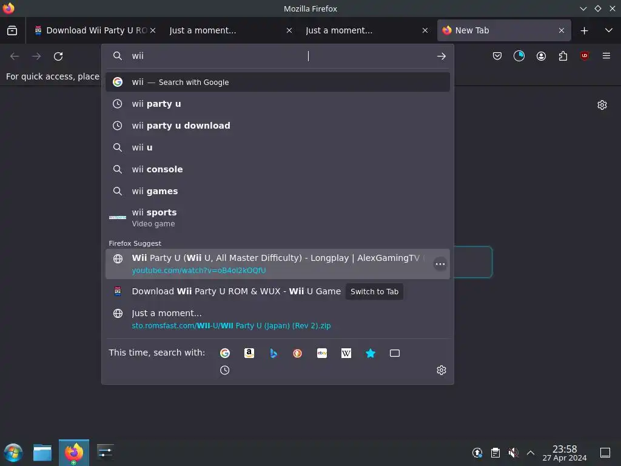Viewport: 621px width, 466px height.
Task: Switch to Download Wii Party U ROM tab
Action: point(92,30)
